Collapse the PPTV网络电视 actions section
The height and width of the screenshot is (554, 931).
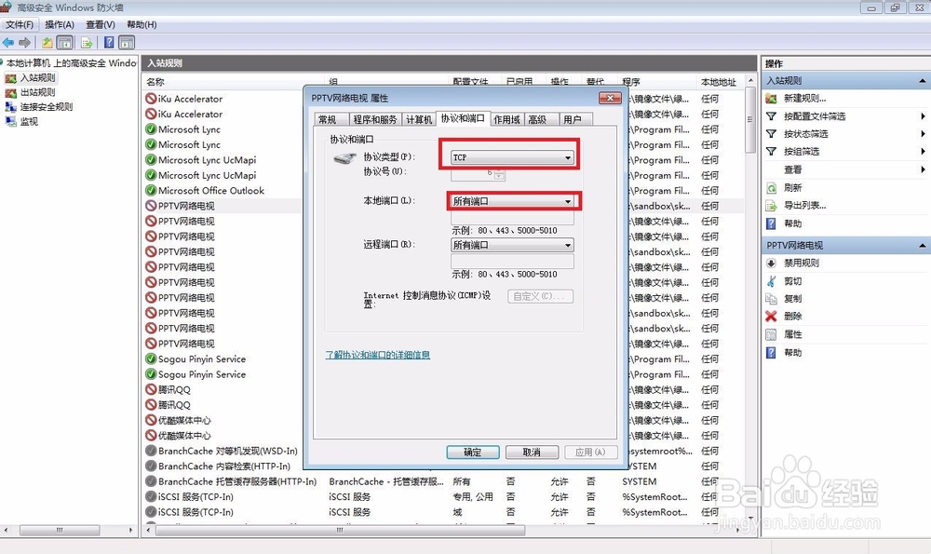click(922, 245)
